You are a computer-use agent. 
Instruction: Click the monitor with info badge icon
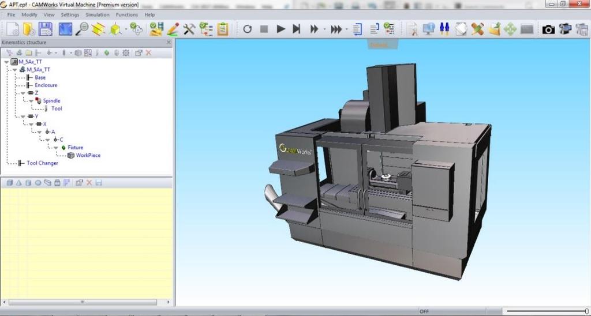click(x=429, y=29)
